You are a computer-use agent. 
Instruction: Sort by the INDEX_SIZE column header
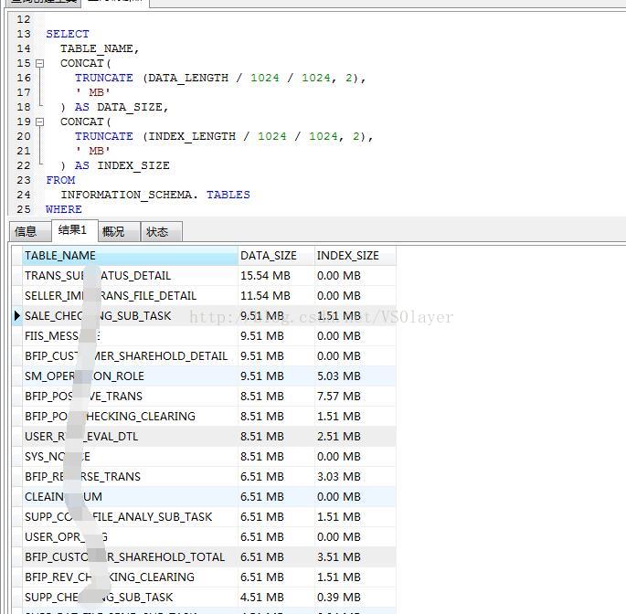point(355,256)
